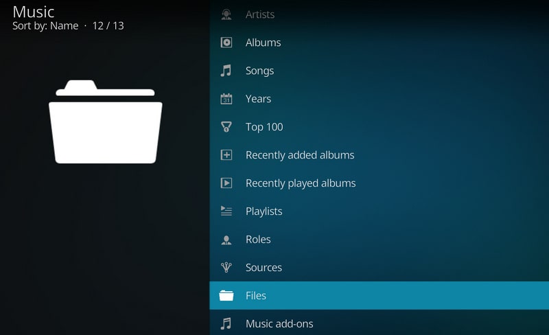Image resolution: width=549 pixels, height=335 pixels.
Task: Click the Files folder icon in list
Action: [x=226, y=296]
